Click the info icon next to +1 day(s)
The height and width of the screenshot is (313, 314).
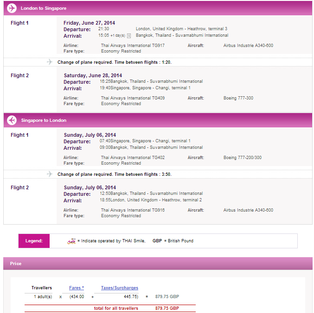pyautogui.click(x=129, y=36)
